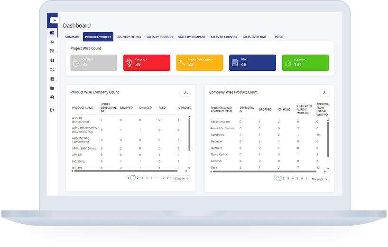Open the Sales Over Time tab

tap(254, 37)
